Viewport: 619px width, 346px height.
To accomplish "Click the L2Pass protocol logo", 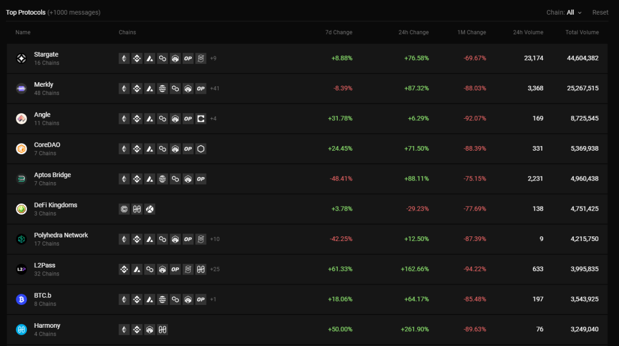I will coord(21,269).
